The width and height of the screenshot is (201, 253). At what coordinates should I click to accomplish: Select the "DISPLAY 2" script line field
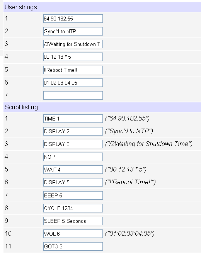(x=73, y=131)
